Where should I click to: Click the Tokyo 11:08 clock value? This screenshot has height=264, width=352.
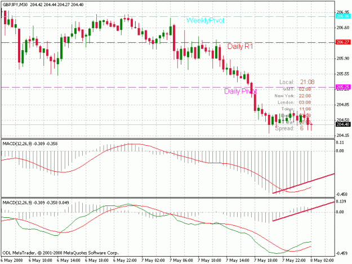click(x=305, y=109)
